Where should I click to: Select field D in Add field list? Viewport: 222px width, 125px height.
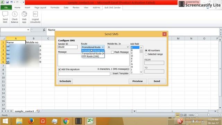(x=135, y=56)
